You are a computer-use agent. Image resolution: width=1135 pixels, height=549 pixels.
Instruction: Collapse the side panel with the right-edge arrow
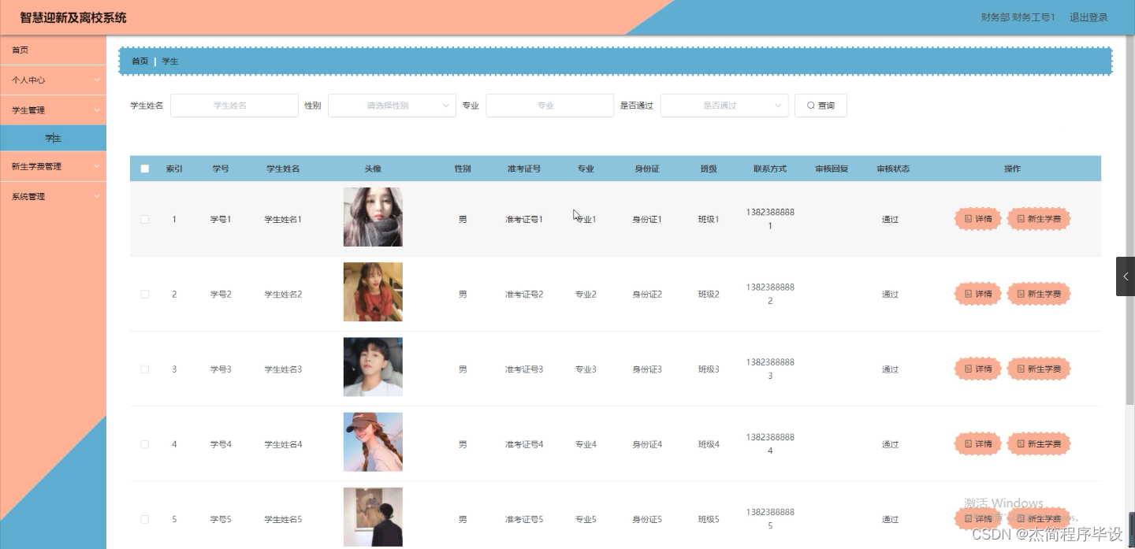pos(1126,276)
